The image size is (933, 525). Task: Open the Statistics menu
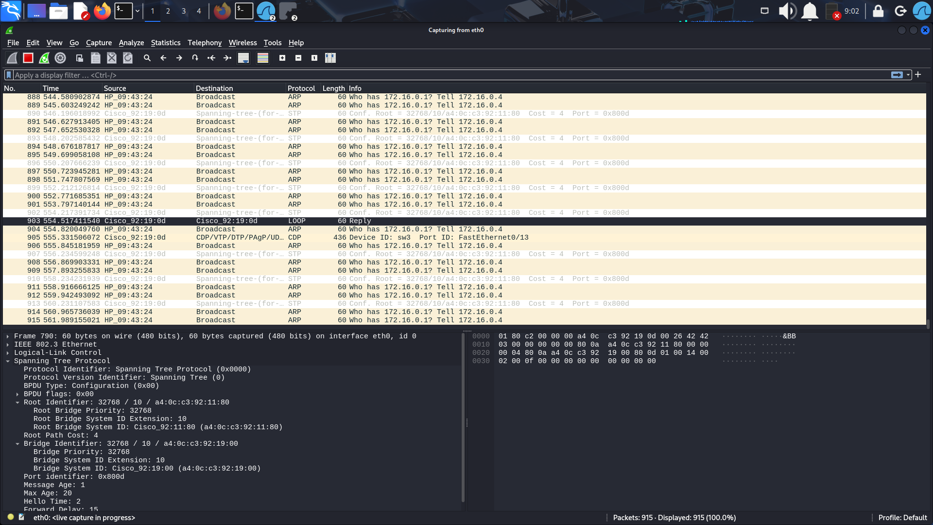pos(165,43)
